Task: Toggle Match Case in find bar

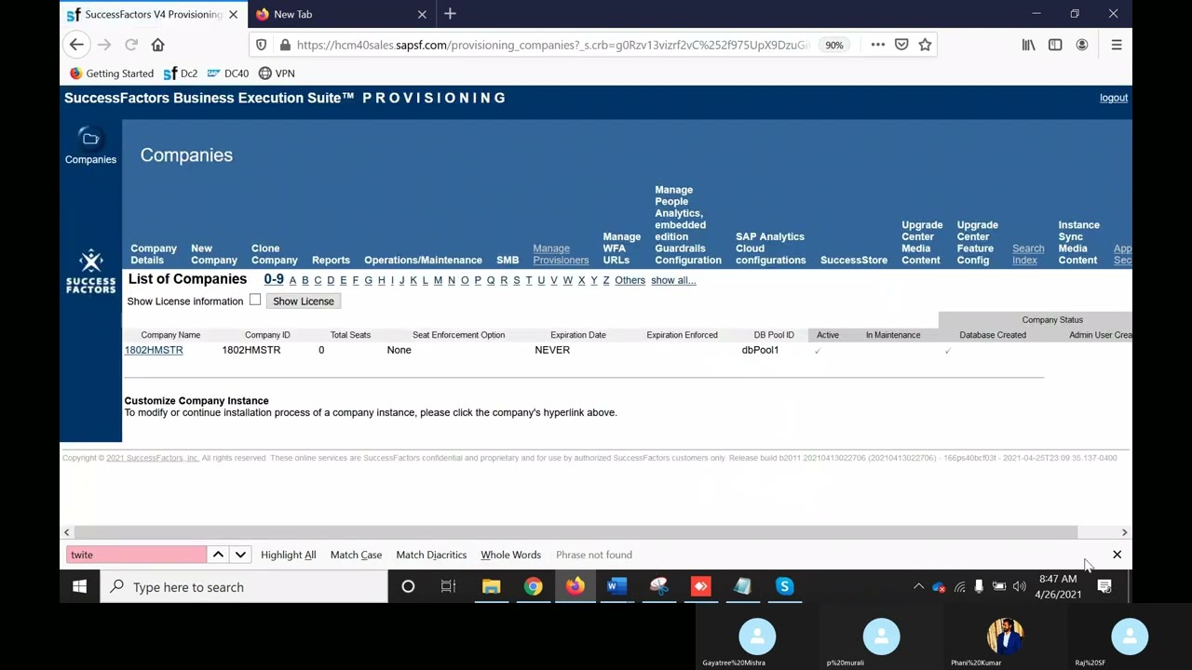Action: (357, 555)
